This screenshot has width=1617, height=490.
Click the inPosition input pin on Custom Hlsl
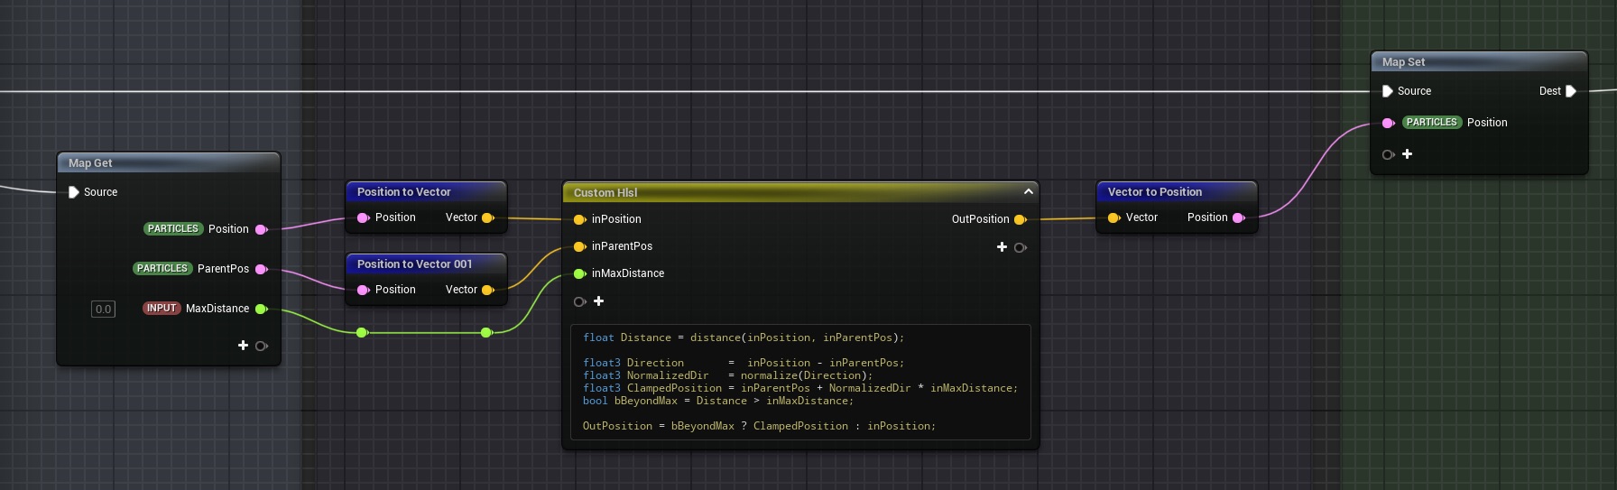point(580,219)
